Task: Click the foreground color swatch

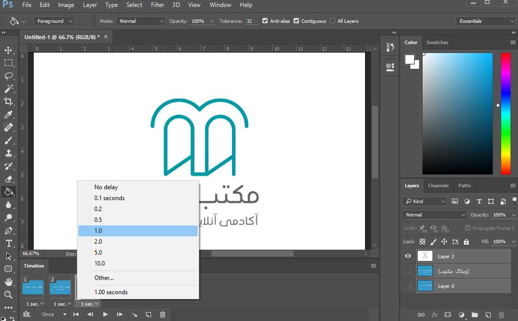Action: [x=410, y=59]
